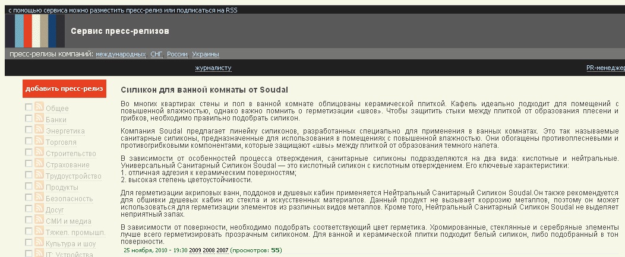625x257 pixels.
Task: Open the 2008 archive link
Action: (x=209, y=250)
